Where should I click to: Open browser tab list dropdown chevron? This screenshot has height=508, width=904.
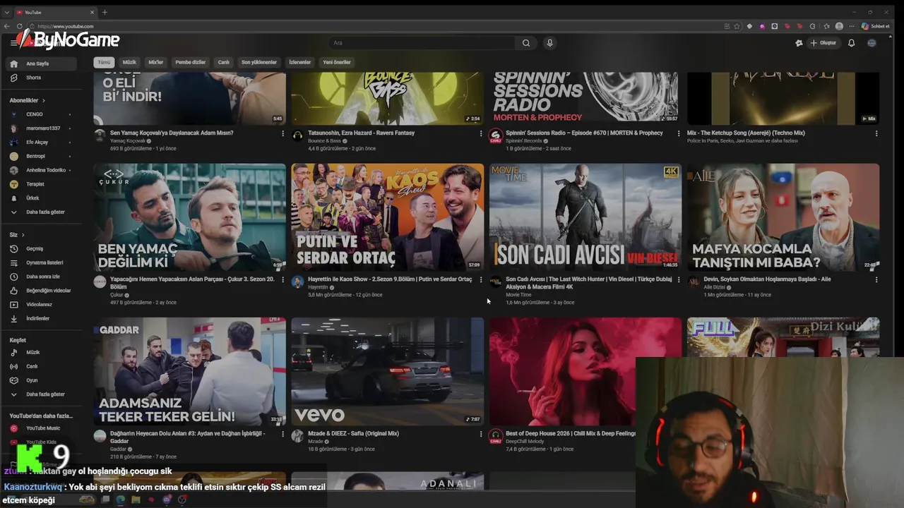[7, 12]
